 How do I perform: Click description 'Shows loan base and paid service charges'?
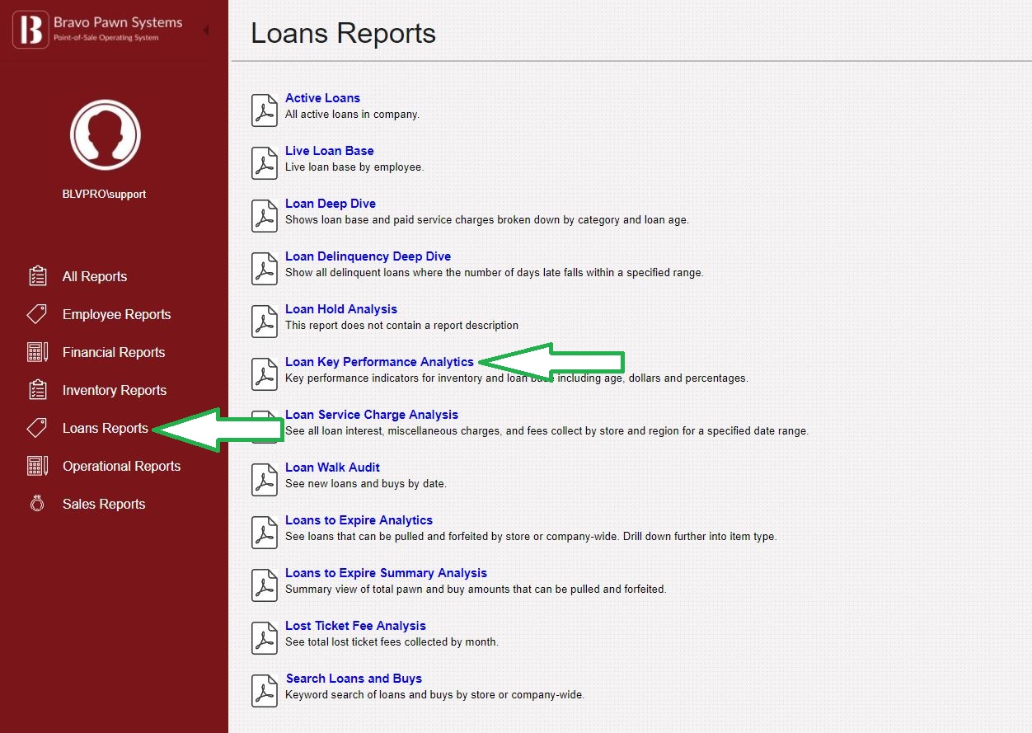(x=487, y=220)
